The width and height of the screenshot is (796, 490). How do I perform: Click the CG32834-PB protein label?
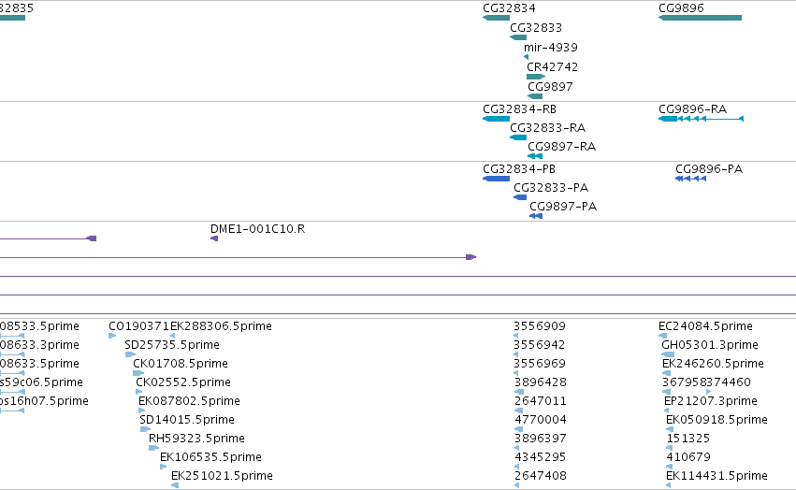pyautogui.click(x=519, y=169)
